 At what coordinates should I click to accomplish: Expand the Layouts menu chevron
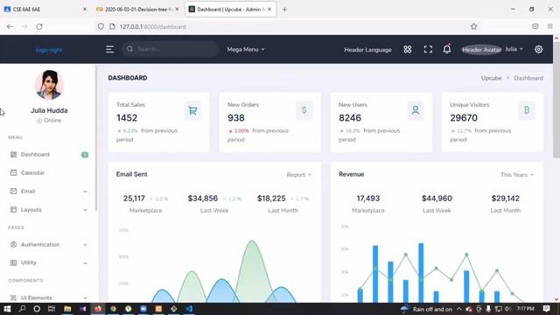85,210
